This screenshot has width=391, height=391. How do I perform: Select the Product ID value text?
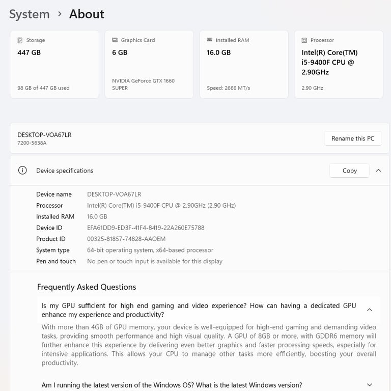pos(126,239)
